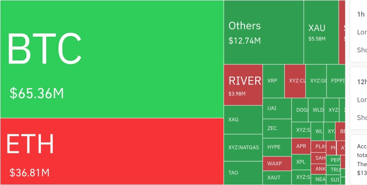Click the XAUT tile
This screenshot has width=367, height=185.
[x=277, y=177]
